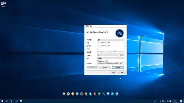The height and width of the screenshot is (103, 184).
Task: Open the blue checkmark app on taskbar
Action: (x=16, y=101)
